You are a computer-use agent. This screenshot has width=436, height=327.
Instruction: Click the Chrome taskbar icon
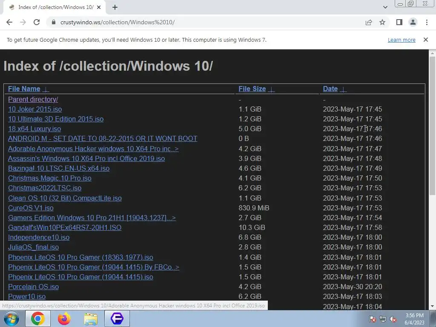[x=38, y=318]
